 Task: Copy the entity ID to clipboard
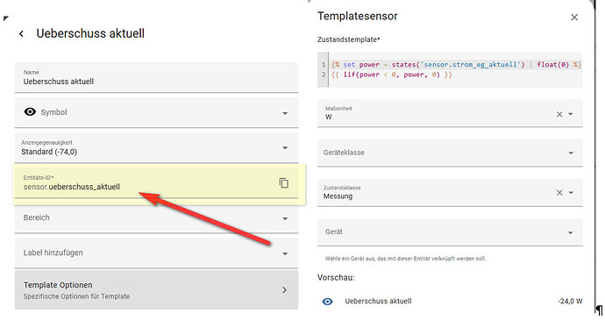[283, 183]
